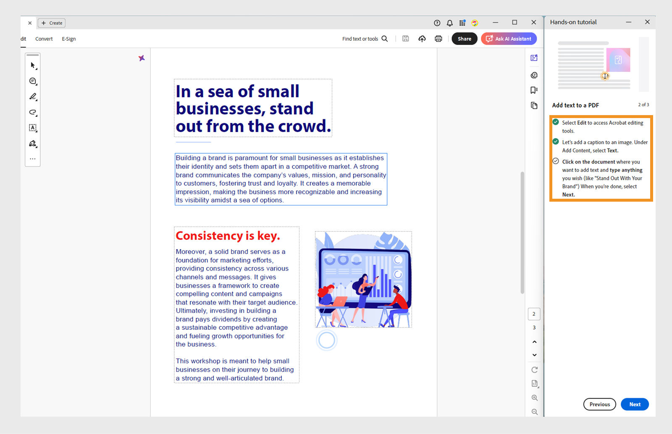Click the 'Moreover, a solid brand' paragraph
Screen dimensions: 672x434
pos(236,298)
